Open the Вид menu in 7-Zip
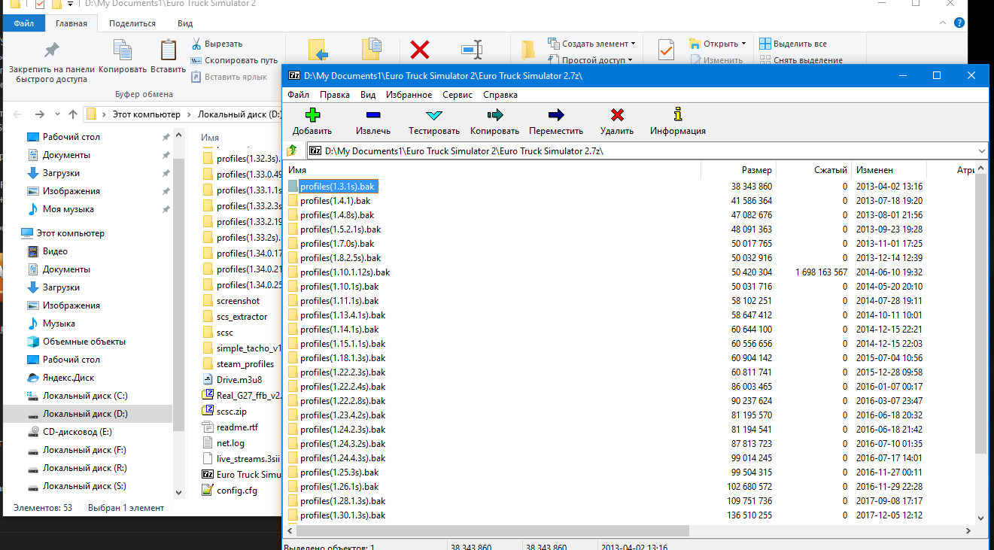The width and height of the screenshot is (994, 550). 368,95
